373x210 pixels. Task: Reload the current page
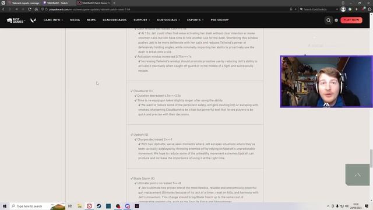pyautogui.click(x=30, y=9)
